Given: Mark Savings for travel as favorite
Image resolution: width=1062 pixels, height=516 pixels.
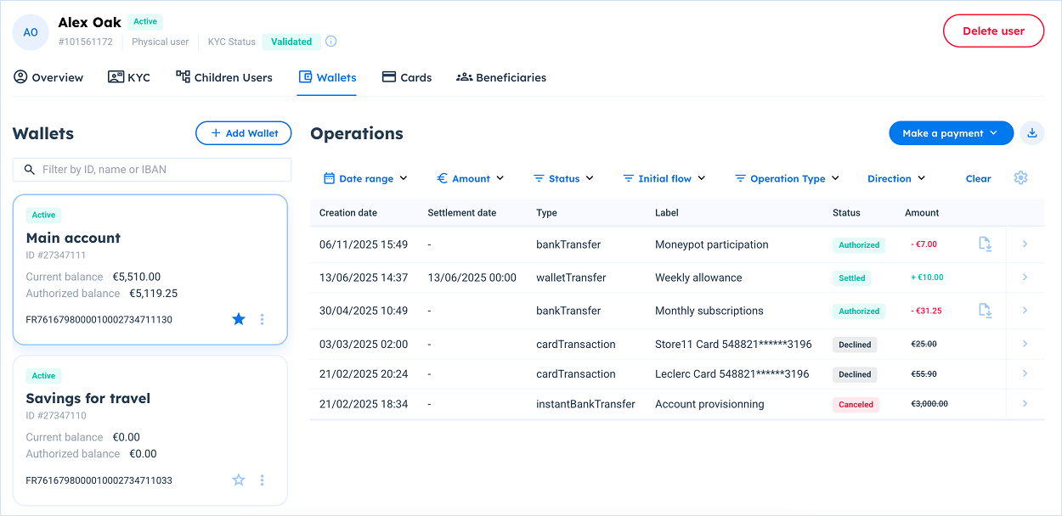Looking at the screenshot, I should pos(239,480).
